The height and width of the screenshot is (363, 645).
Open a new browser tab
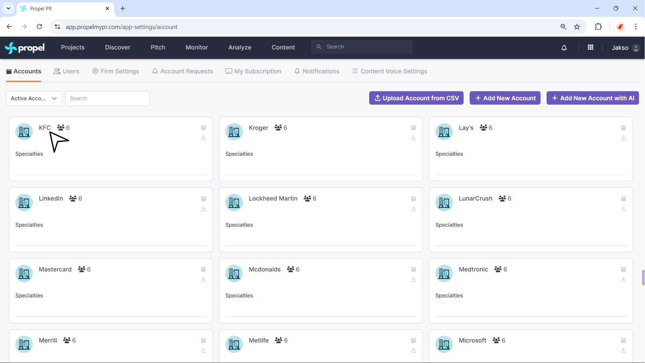123,8
